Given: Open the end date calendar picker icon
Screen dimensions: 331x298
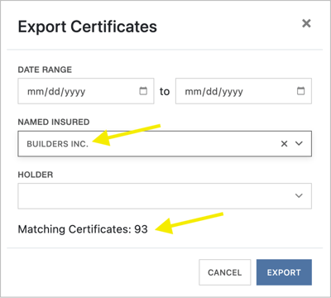Looking at the screenshot, I should pos(300,91).
